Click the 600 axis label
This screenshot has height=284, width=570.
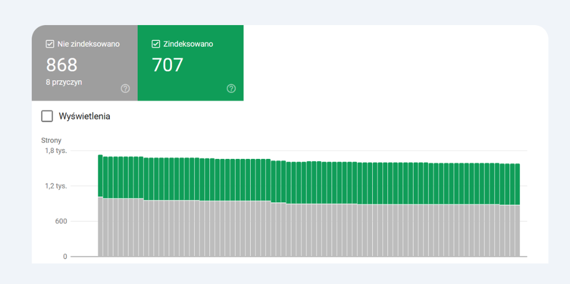click(60, 221)
